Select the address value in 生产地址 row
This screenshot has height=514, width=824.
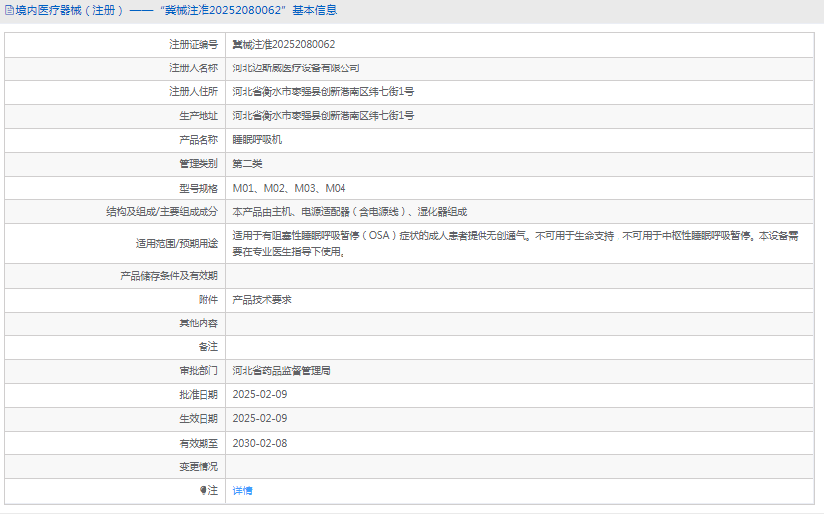(324, 116)
